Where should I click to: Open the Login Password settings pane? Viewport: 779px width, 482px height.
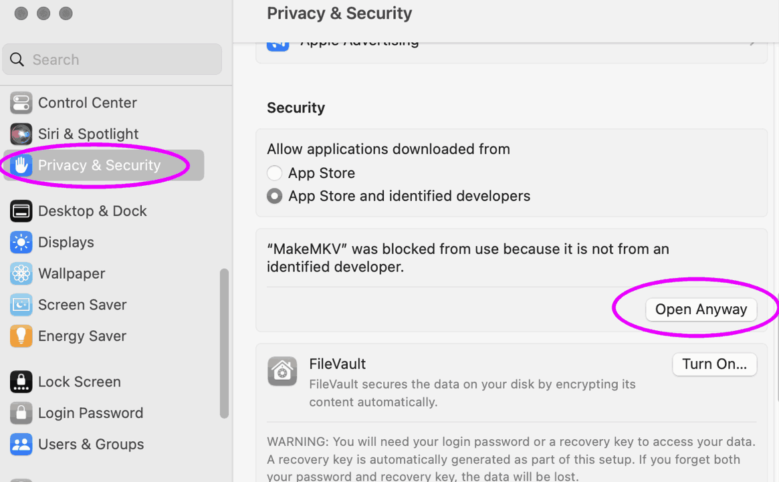click(90, 413)
